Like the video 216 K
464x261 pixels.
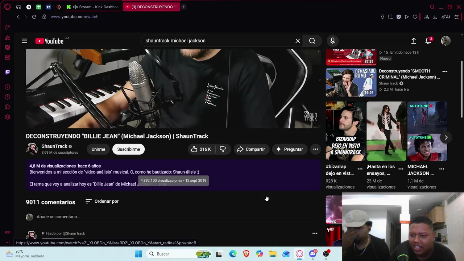(201, 149)
